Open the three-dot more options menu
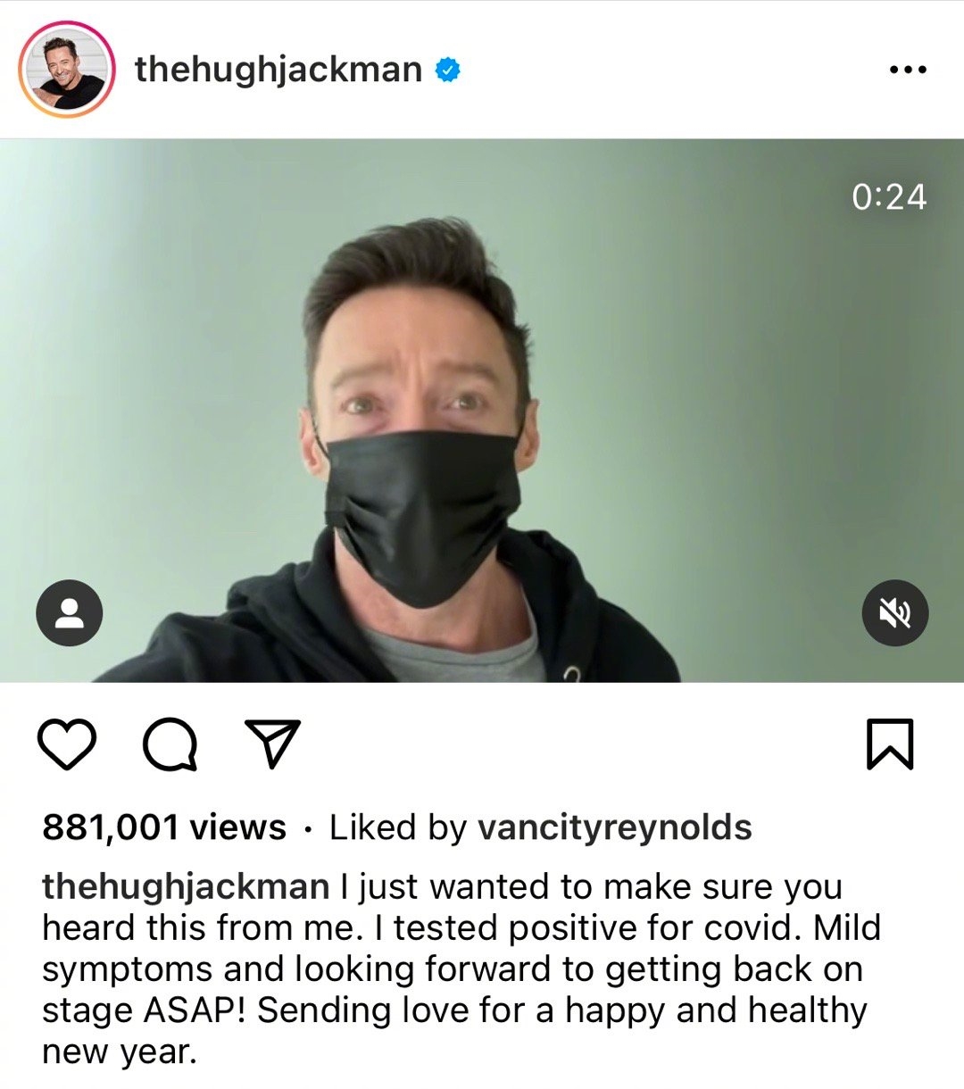964x1089 pixels. [909, 70]
